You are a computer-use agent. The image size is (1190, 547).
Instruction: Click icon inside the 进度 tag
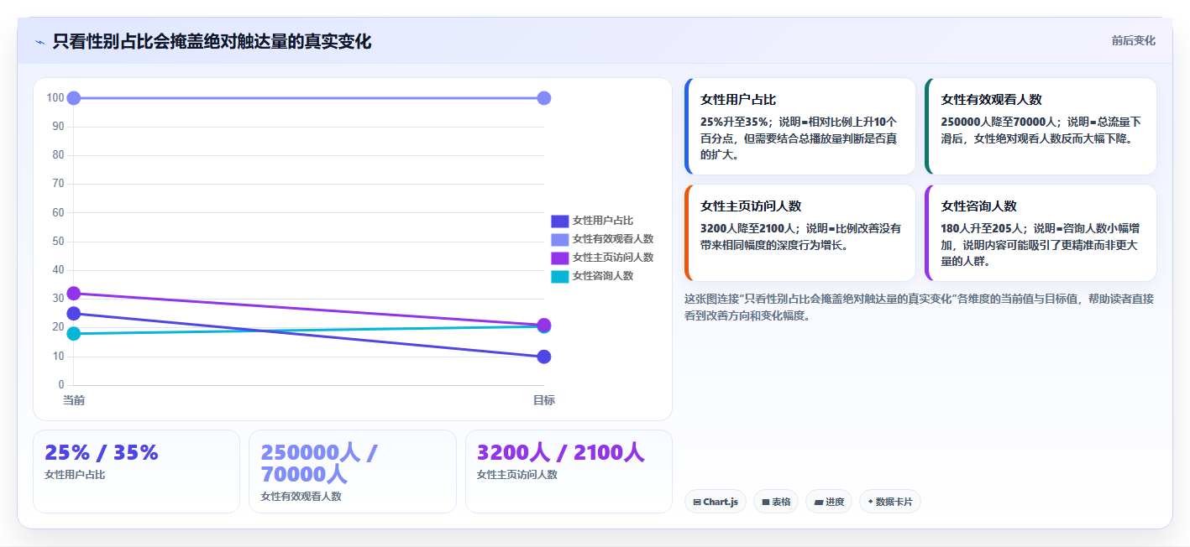(x=818, y=502)
